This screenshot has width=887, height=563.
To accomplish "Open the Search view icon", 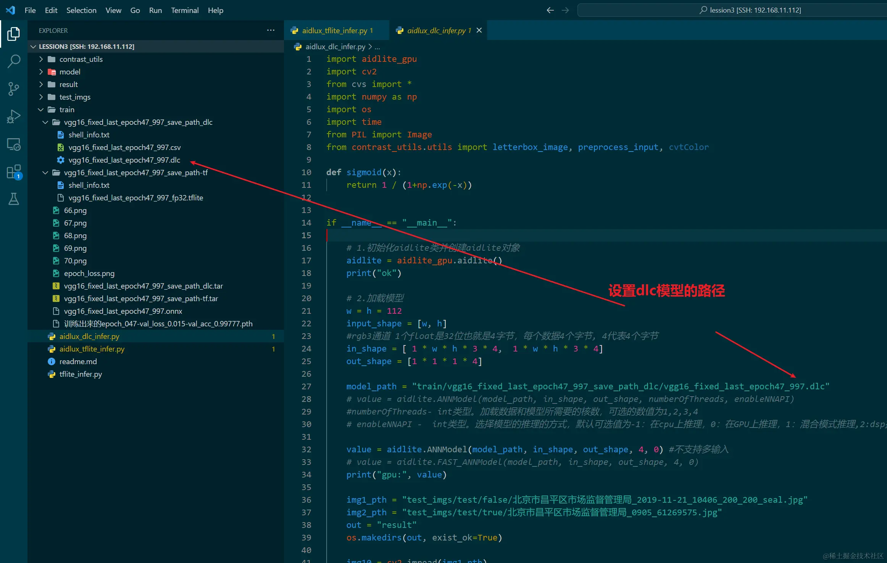I will pyautogui.click(x=13, y=61).
